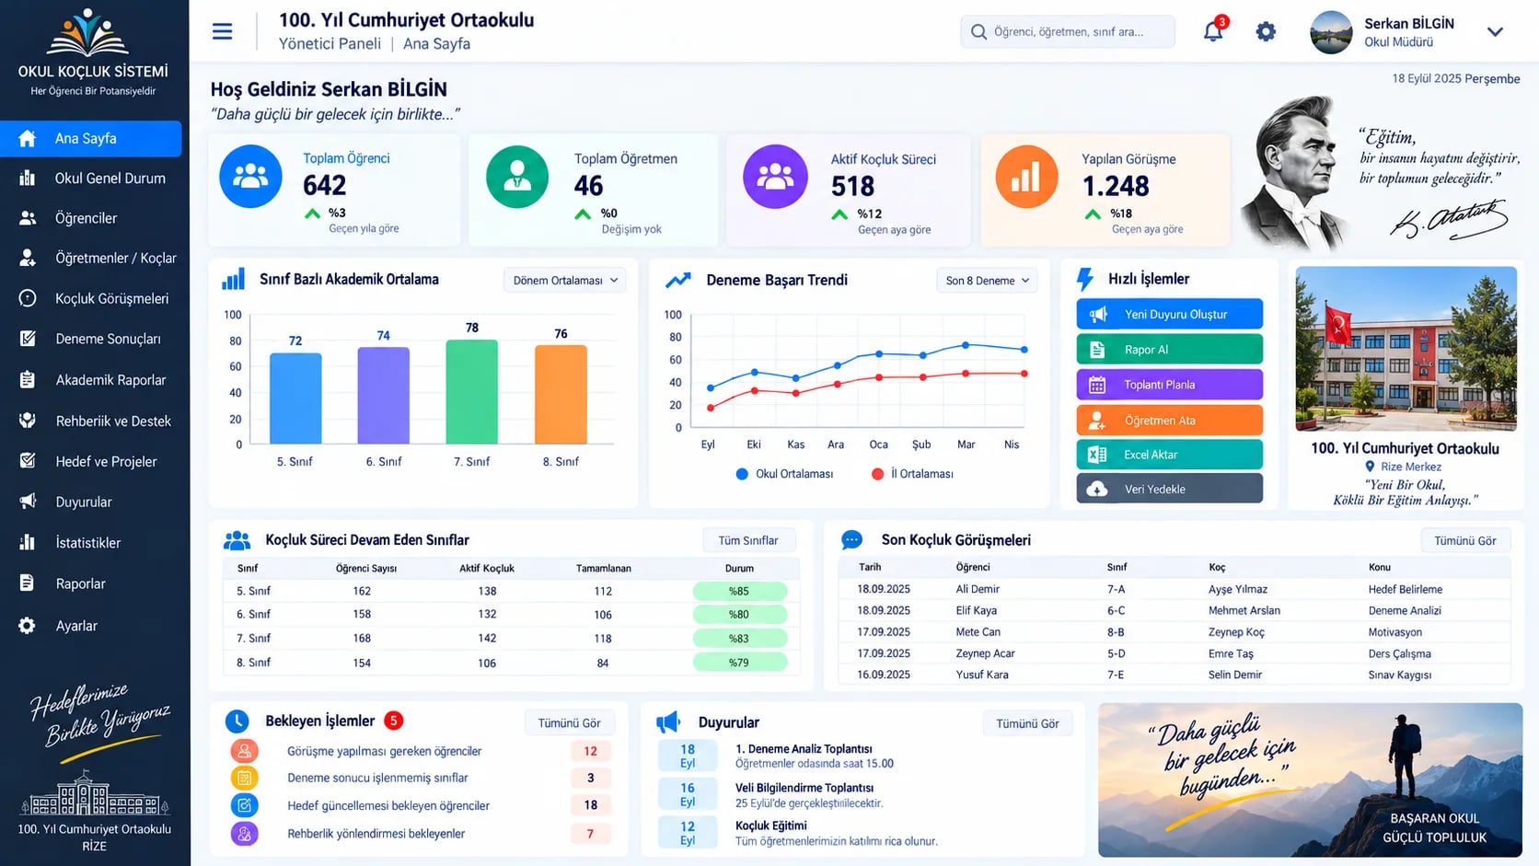
Task: Open the Dönem Ortalaması dropdown
Action: coord(564,281)
